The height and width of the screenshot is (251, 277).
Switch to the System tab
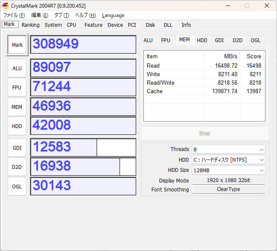(53, 25)
